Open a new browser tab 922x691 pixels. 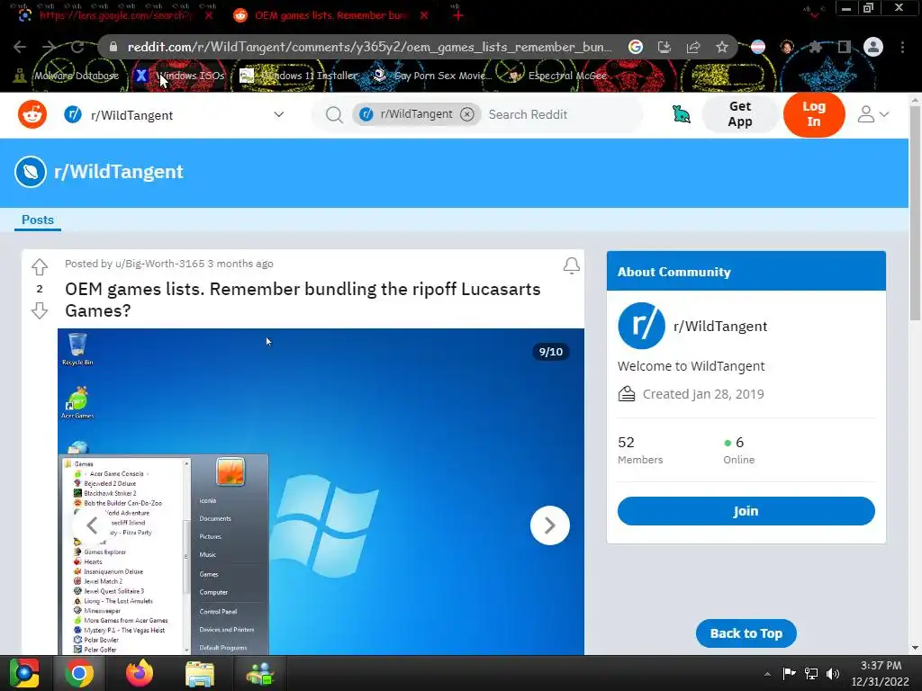[458, 15]
